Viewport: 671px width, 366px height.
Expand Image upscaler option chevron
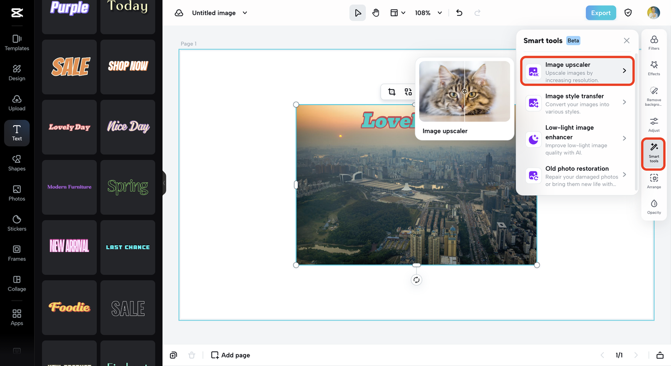[x=624, y=71]
